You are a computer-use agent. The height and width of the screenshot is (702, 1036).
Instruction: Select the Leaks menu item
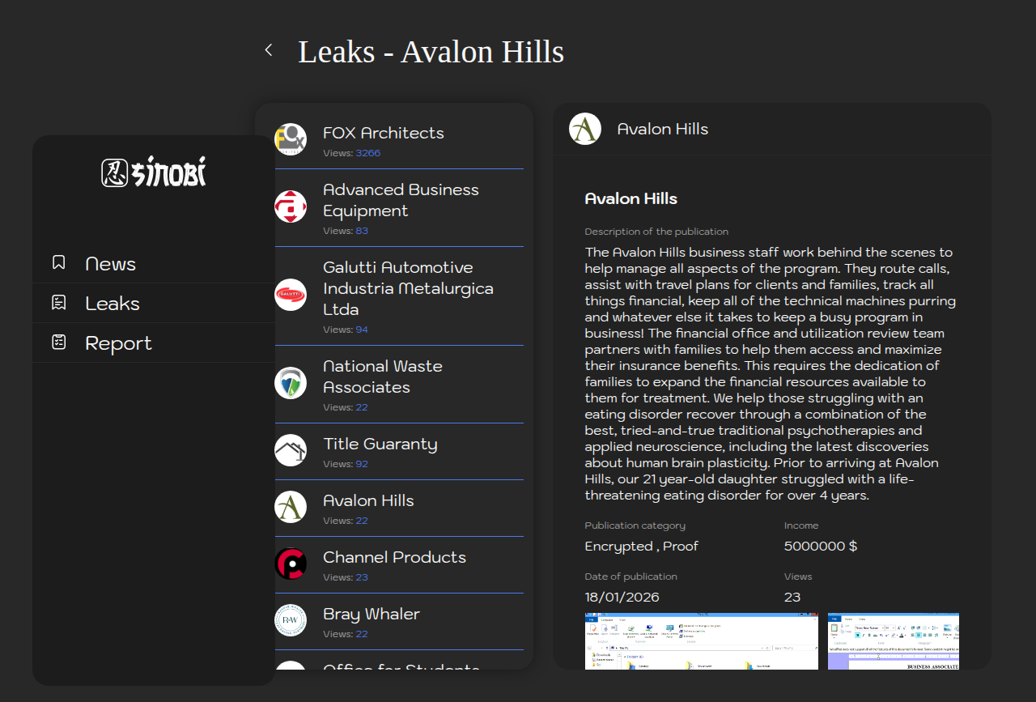pyautogui.click(x=113, y=304)
